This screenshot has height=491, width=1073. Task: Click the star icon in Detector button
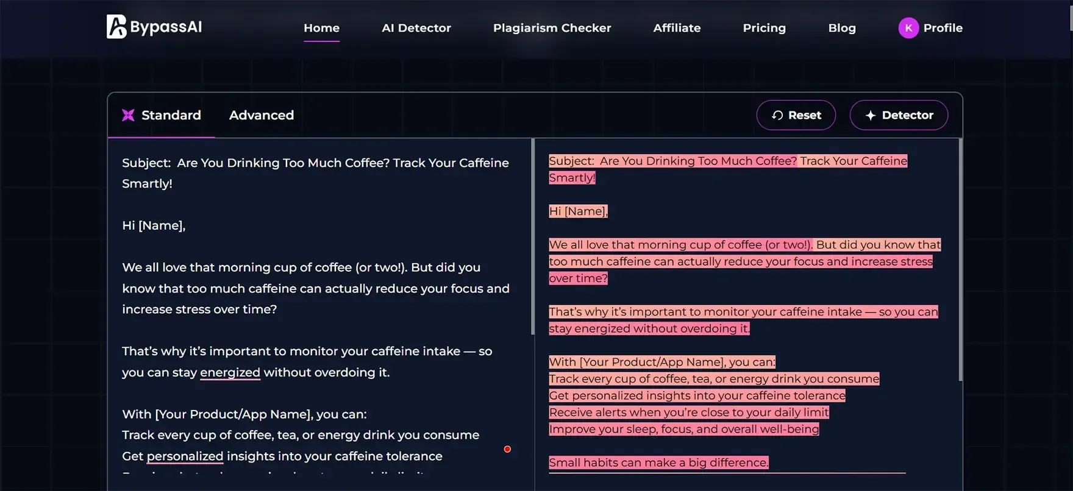click(870, 115)
